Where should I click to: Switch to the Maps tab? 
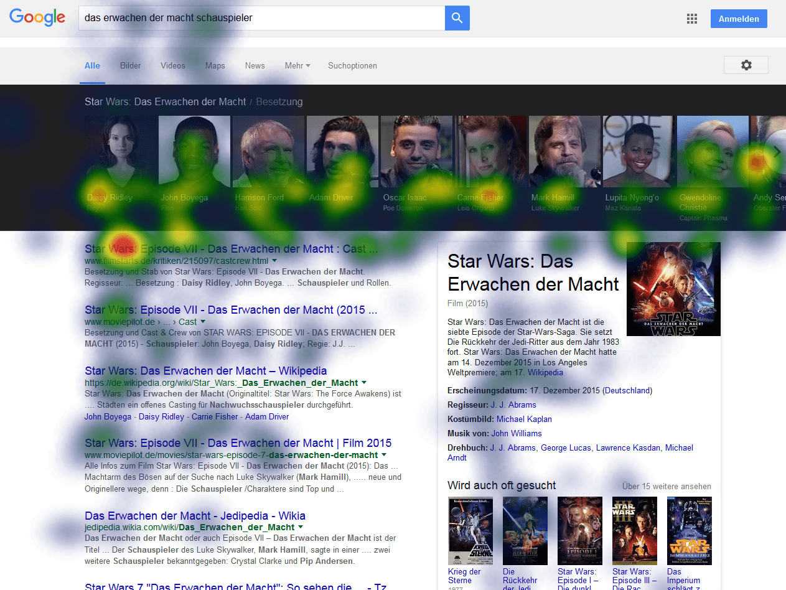[215, 65]
